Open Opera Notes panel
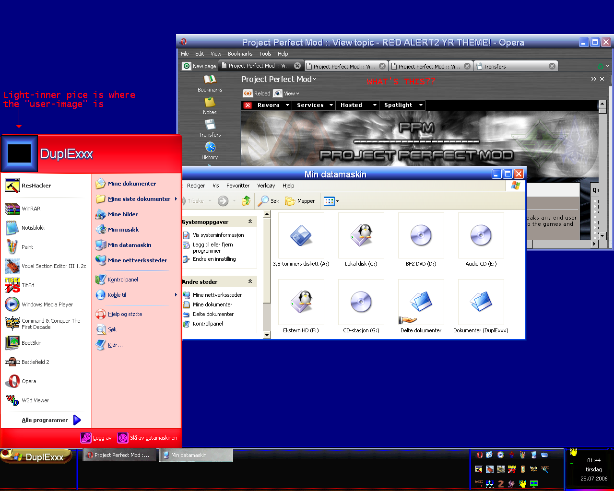Viewport: 614px width, 491px height. (210, 106)
